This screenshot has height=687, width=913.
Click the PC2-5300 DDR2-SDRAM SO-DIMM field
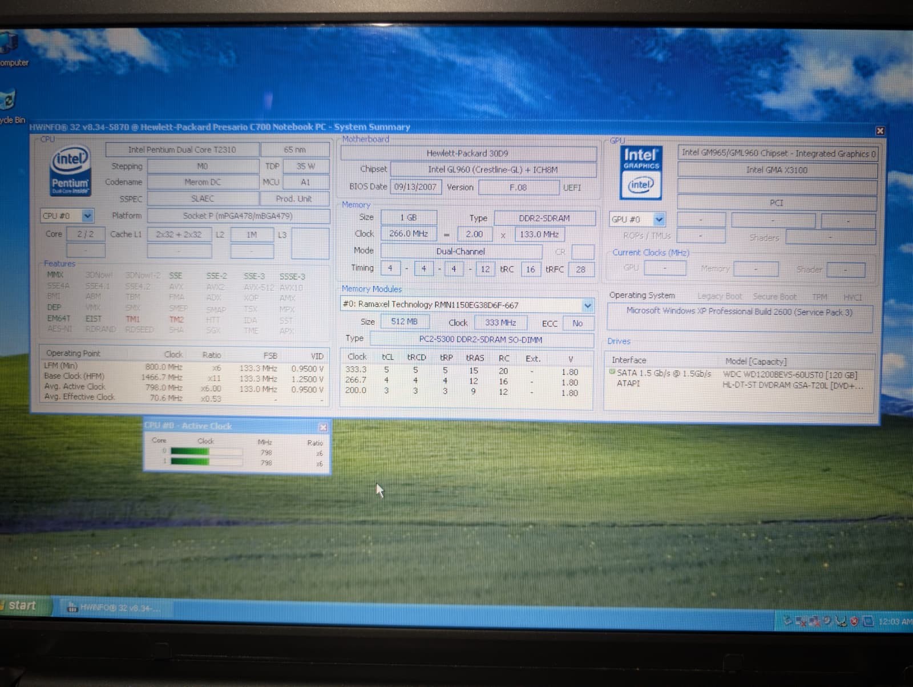pos(481,340)
